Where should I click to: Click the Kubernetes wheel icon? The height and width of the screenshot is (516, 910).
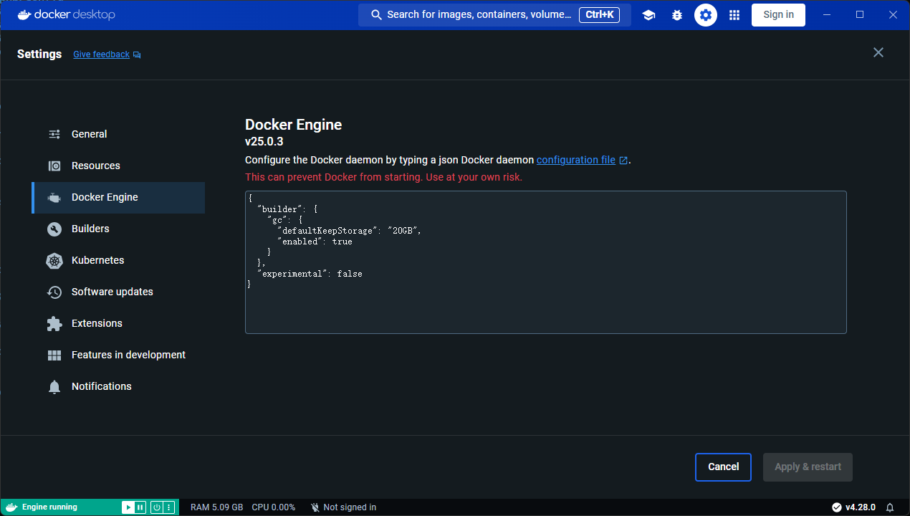click(x=54, y=261)
